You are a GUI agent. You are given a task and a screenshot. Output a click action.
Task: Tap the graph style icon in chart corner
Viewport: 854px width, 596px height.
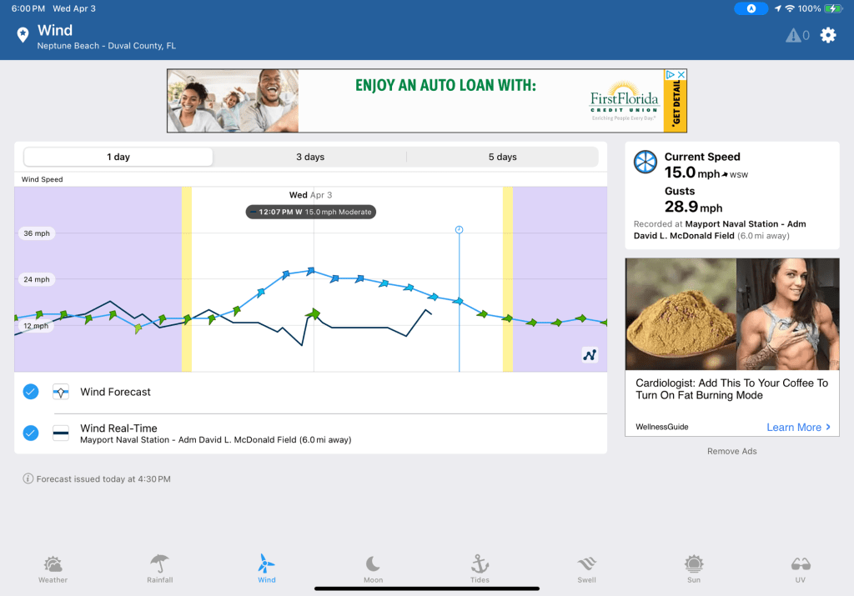pos(590,355)
